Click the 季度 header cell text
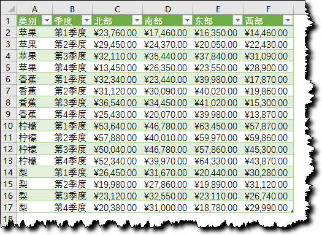The image size is (322, 235). pos(63,21)
